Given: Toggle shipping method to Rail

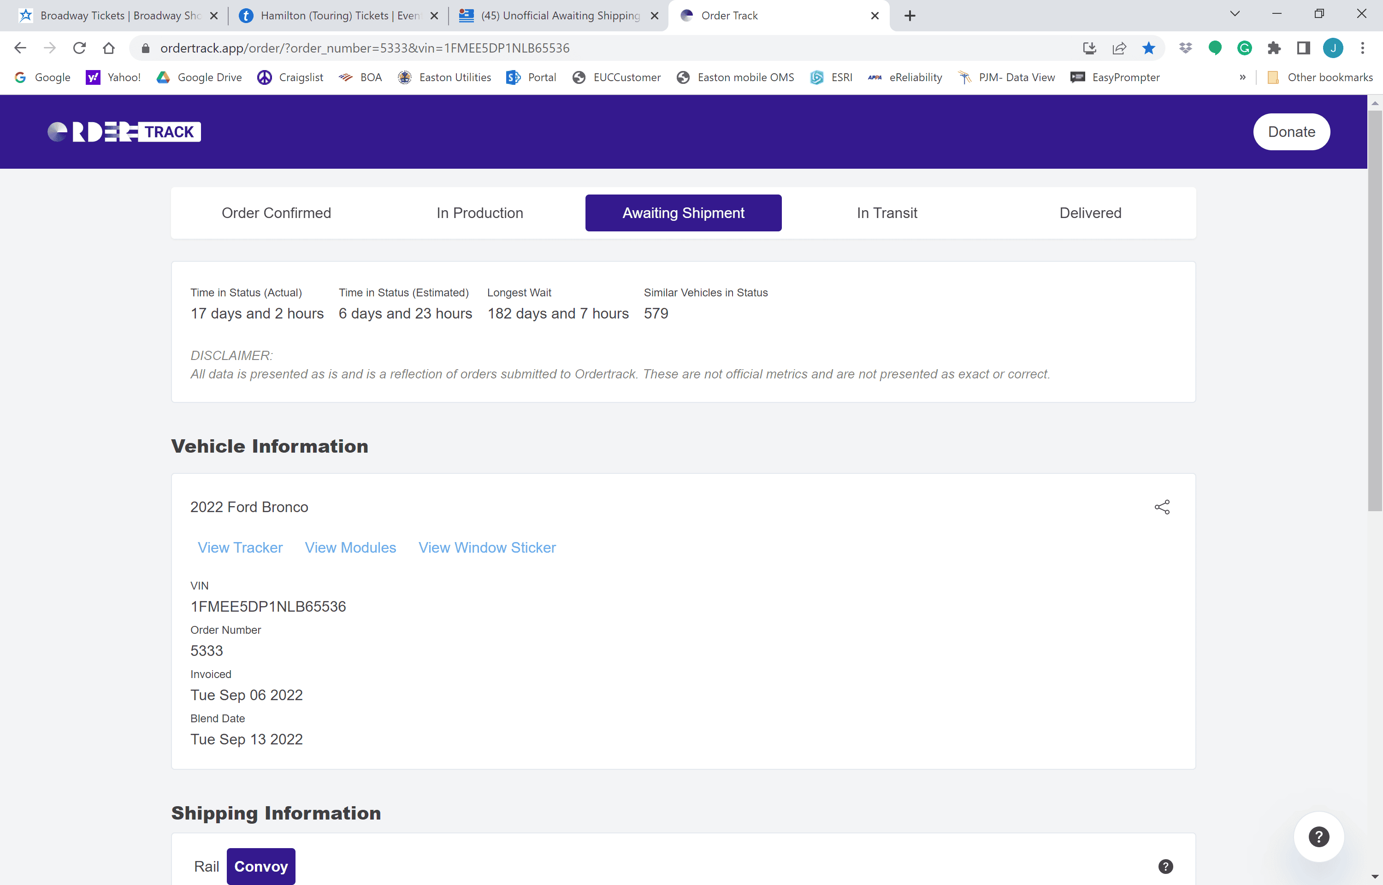Looking at the screenshot, I should click(x=206, y=866).
